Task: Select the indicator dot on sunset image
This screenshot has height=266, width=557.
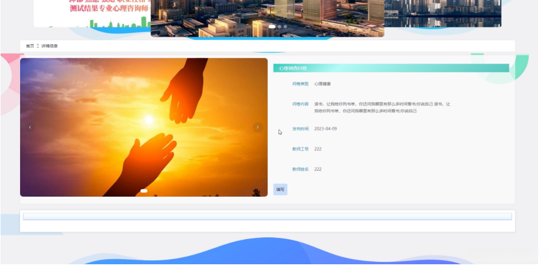Action: pyautogui.click(x=144, y=191)
